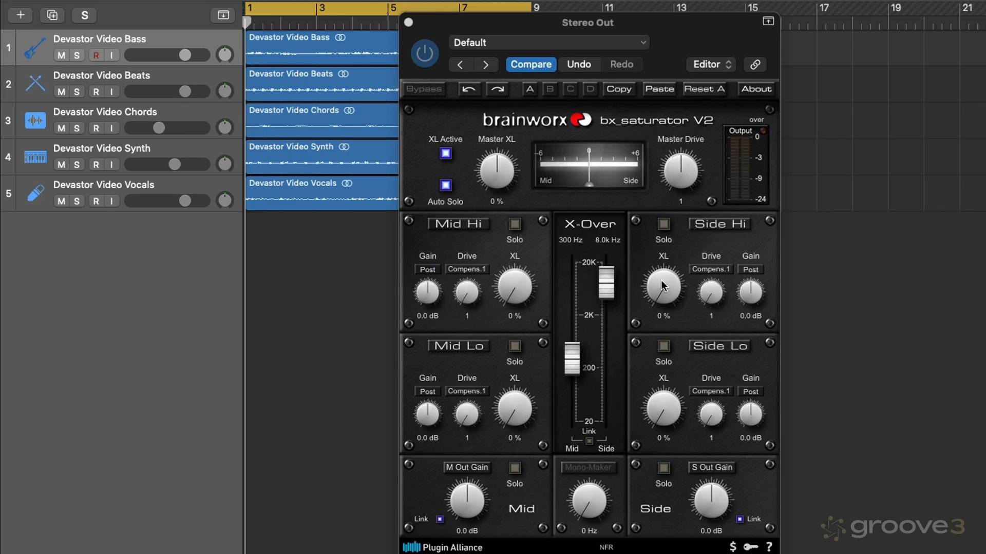Open the question mark help icon
Screen dimensions: 986x554
click(769, 547)
